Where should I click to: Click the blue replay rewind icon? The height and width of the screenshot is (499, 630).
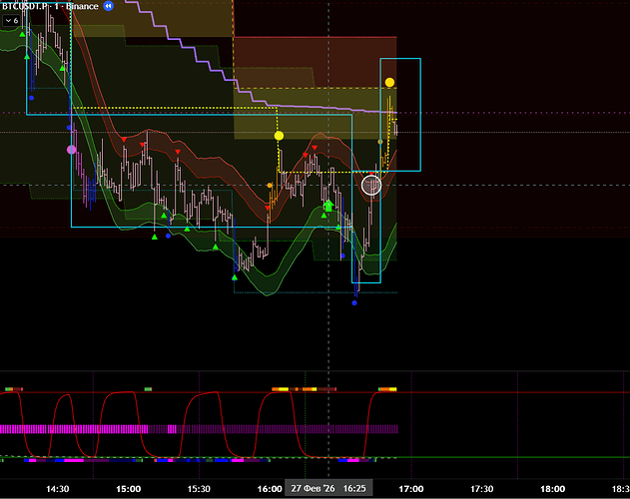tap(109, 6)
